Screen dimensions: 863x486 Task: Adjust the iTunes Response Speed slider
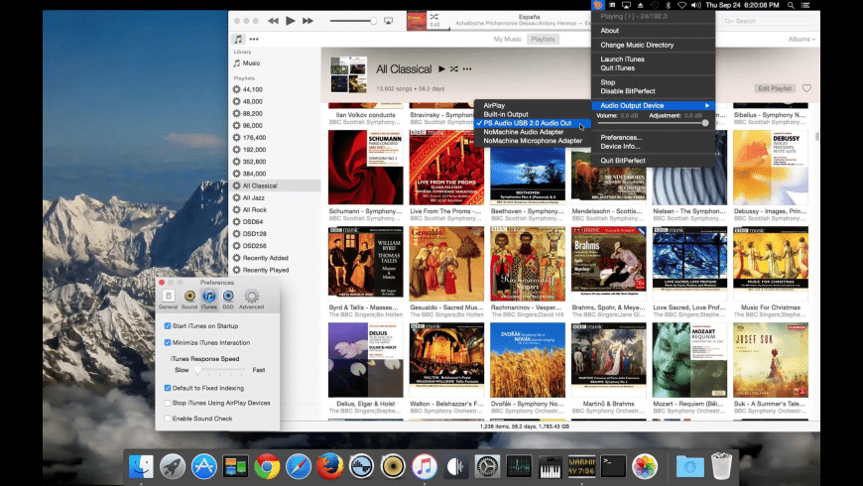point(208,369)
